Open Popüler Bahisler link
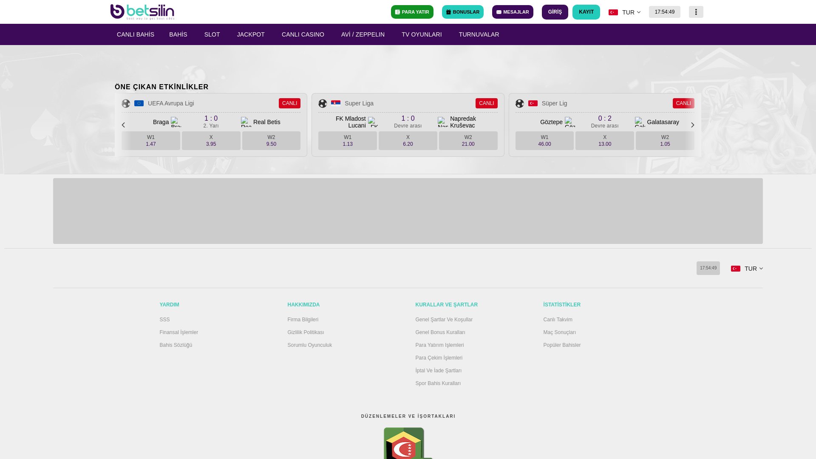816x459 pixels. tap(562, 345)
